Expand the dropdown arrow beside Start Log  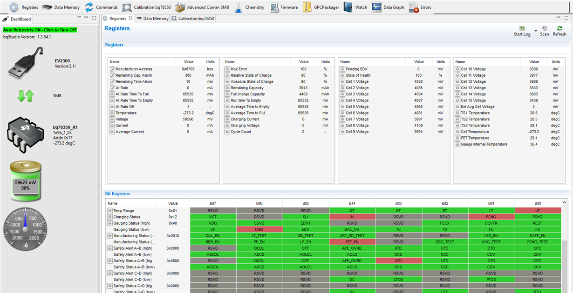[x=536, y=32]
